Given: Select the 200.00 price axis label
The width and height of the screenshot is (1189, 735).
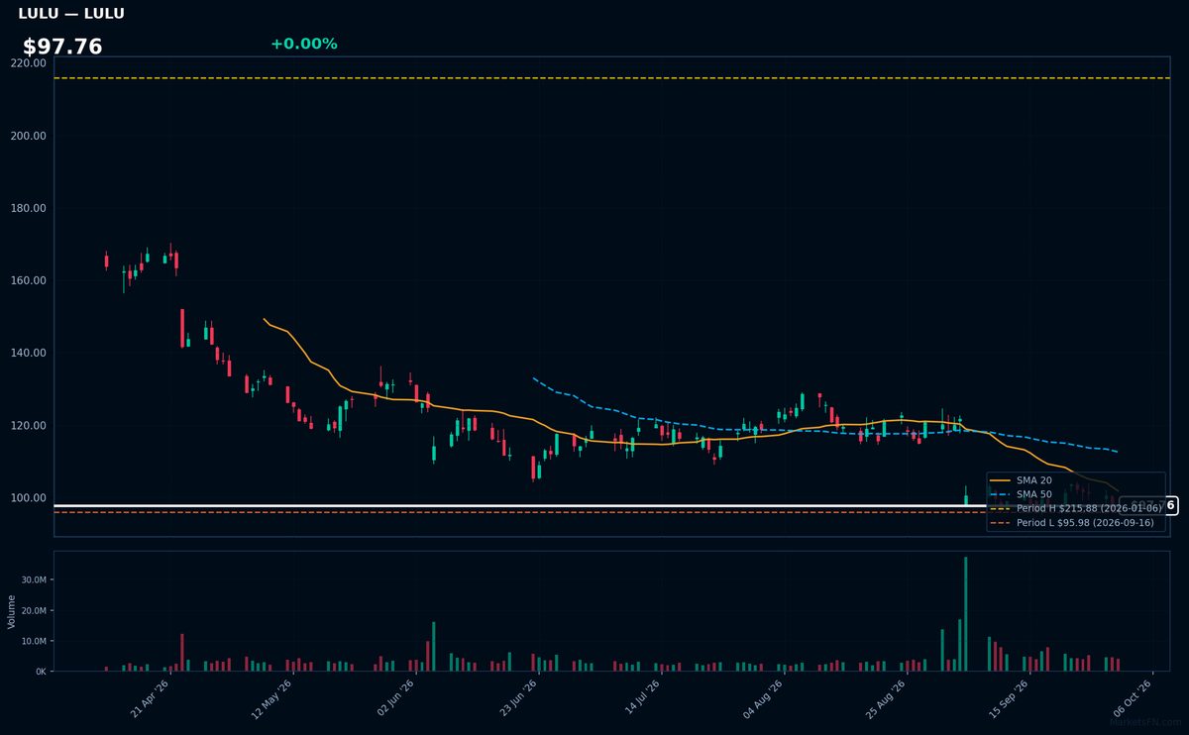Looking at the screenshot, I should (29, 136).
